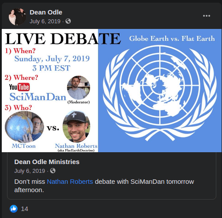Image resolution: width=222 pixels, height=218 pixels.
Task: View the 14 reactions count
Action: point(25,209)
